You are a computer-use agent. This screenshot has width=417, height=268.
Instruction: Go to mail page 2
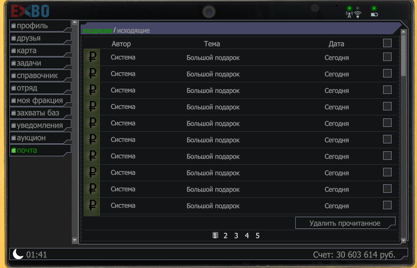225,236
